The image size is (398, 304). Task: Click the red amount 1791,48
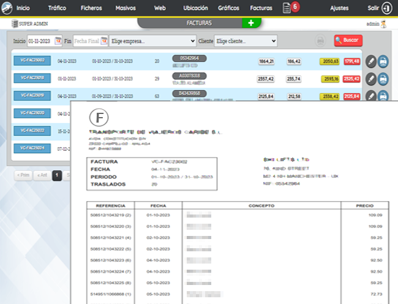coord(352,61)
